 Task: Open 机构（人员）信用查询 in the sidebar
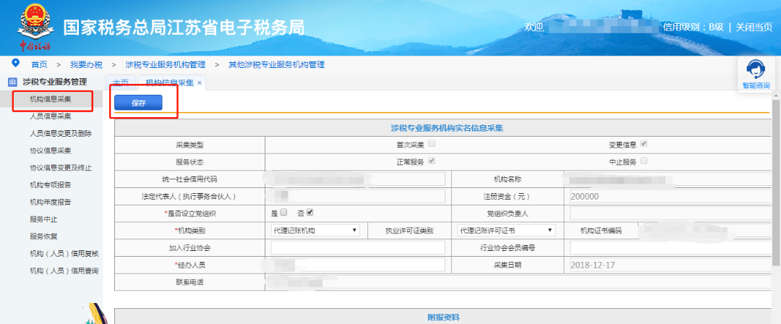[64, 270]
